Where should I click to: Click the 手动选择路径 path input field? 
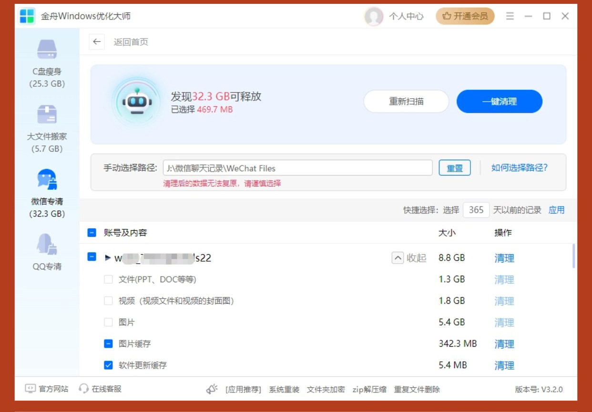coord(297,168)
